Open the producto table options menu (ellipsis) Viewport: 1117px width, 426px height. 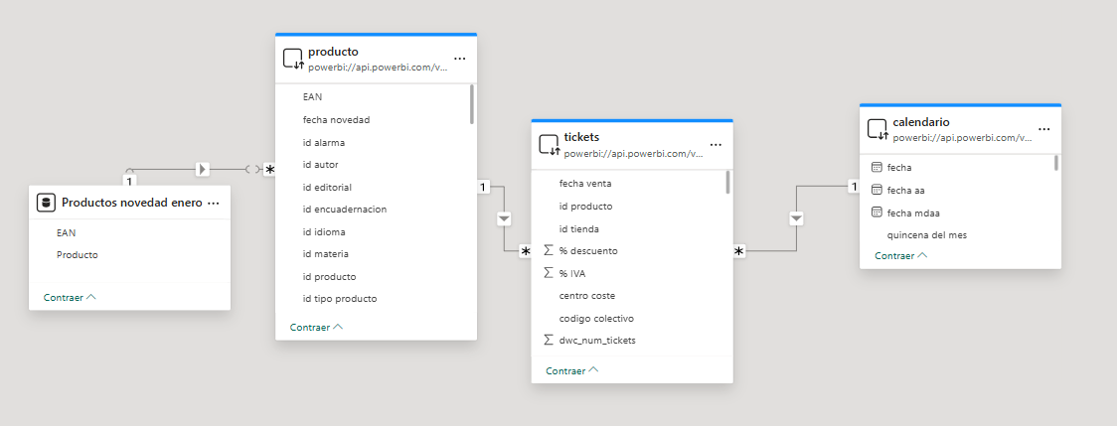459,59
